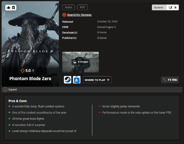Click the OpenCritic logo icon
This screenshot has height=144, width=184.
[x=64, y=15]
